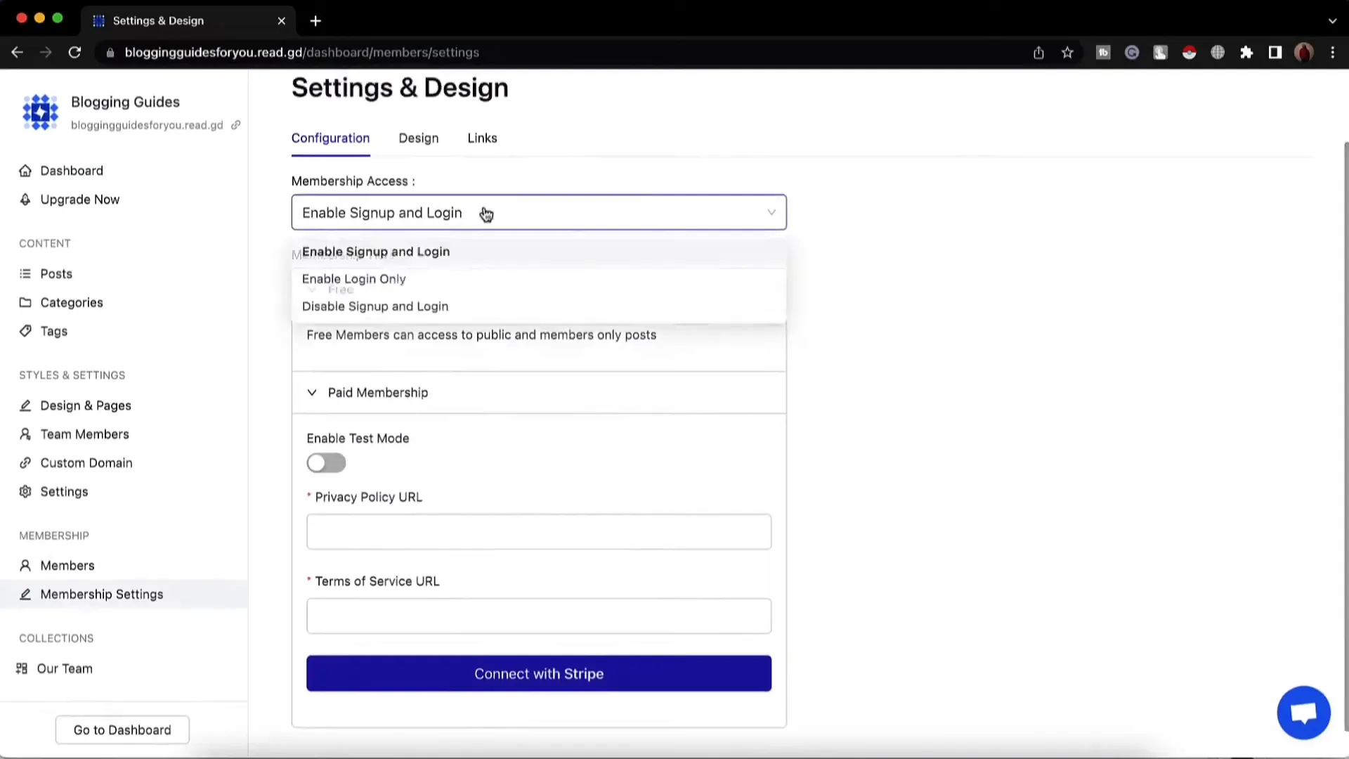Viewport: 1349px width, 759px height.
Task: Click the Free Members access description text
Action: [x=481, y=335]
